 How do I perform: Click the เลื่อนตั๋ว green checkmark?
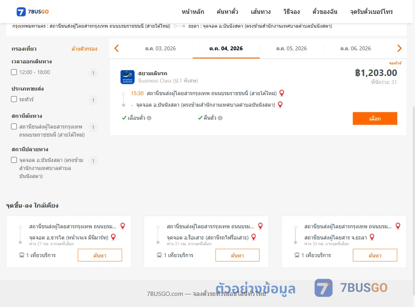coord(124,118)
